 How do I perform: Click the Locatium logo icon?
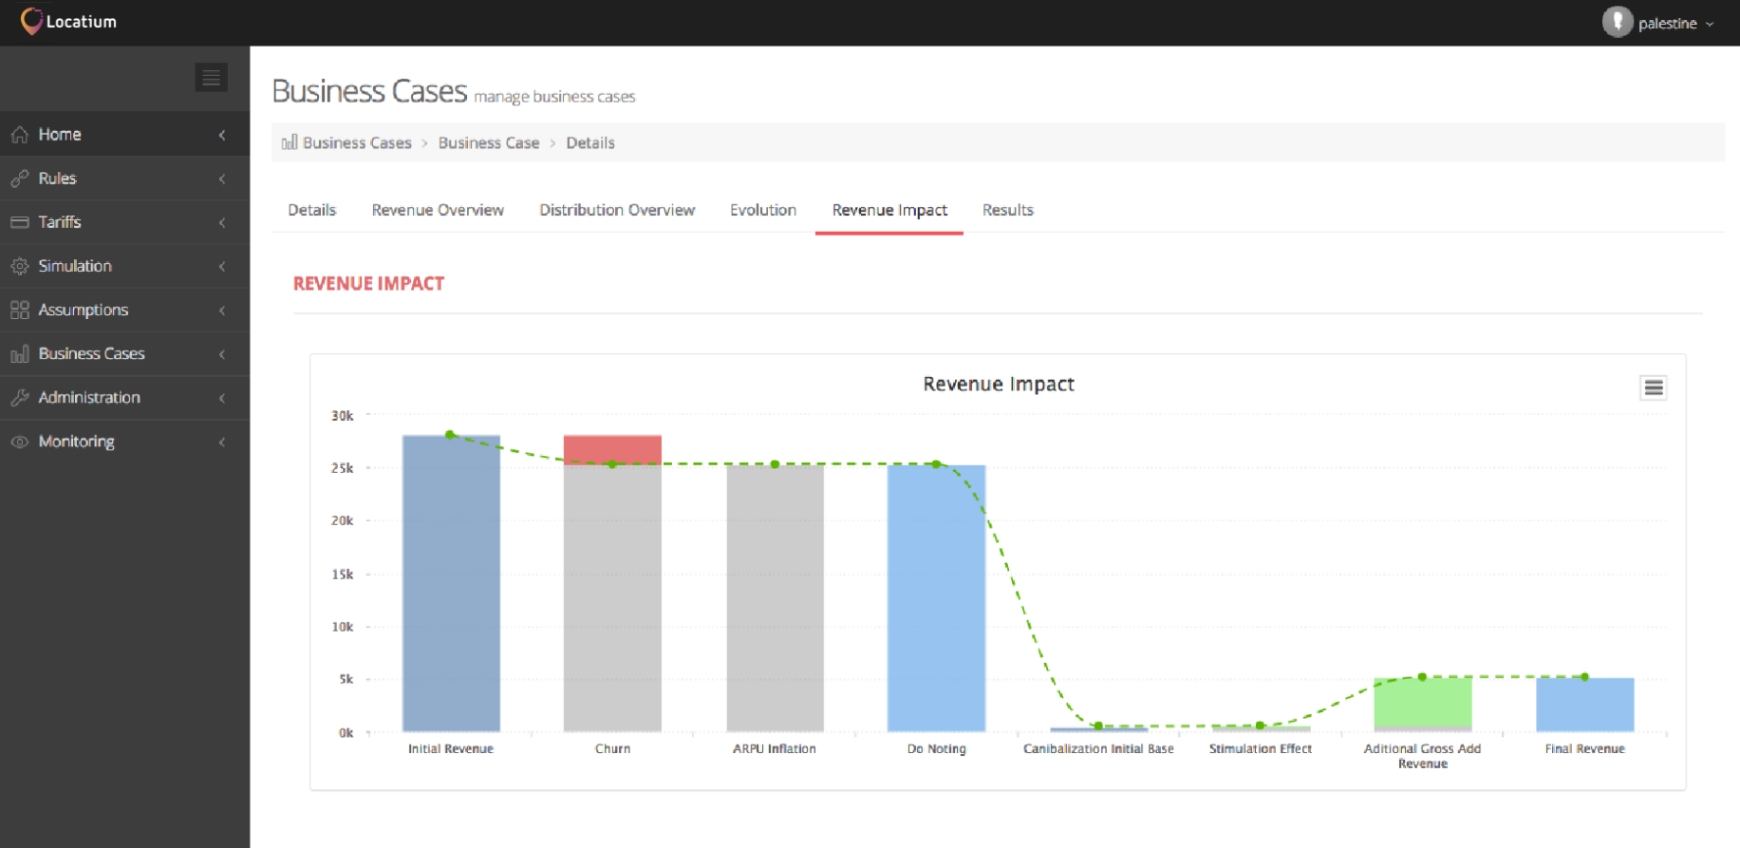pos(31,21)
